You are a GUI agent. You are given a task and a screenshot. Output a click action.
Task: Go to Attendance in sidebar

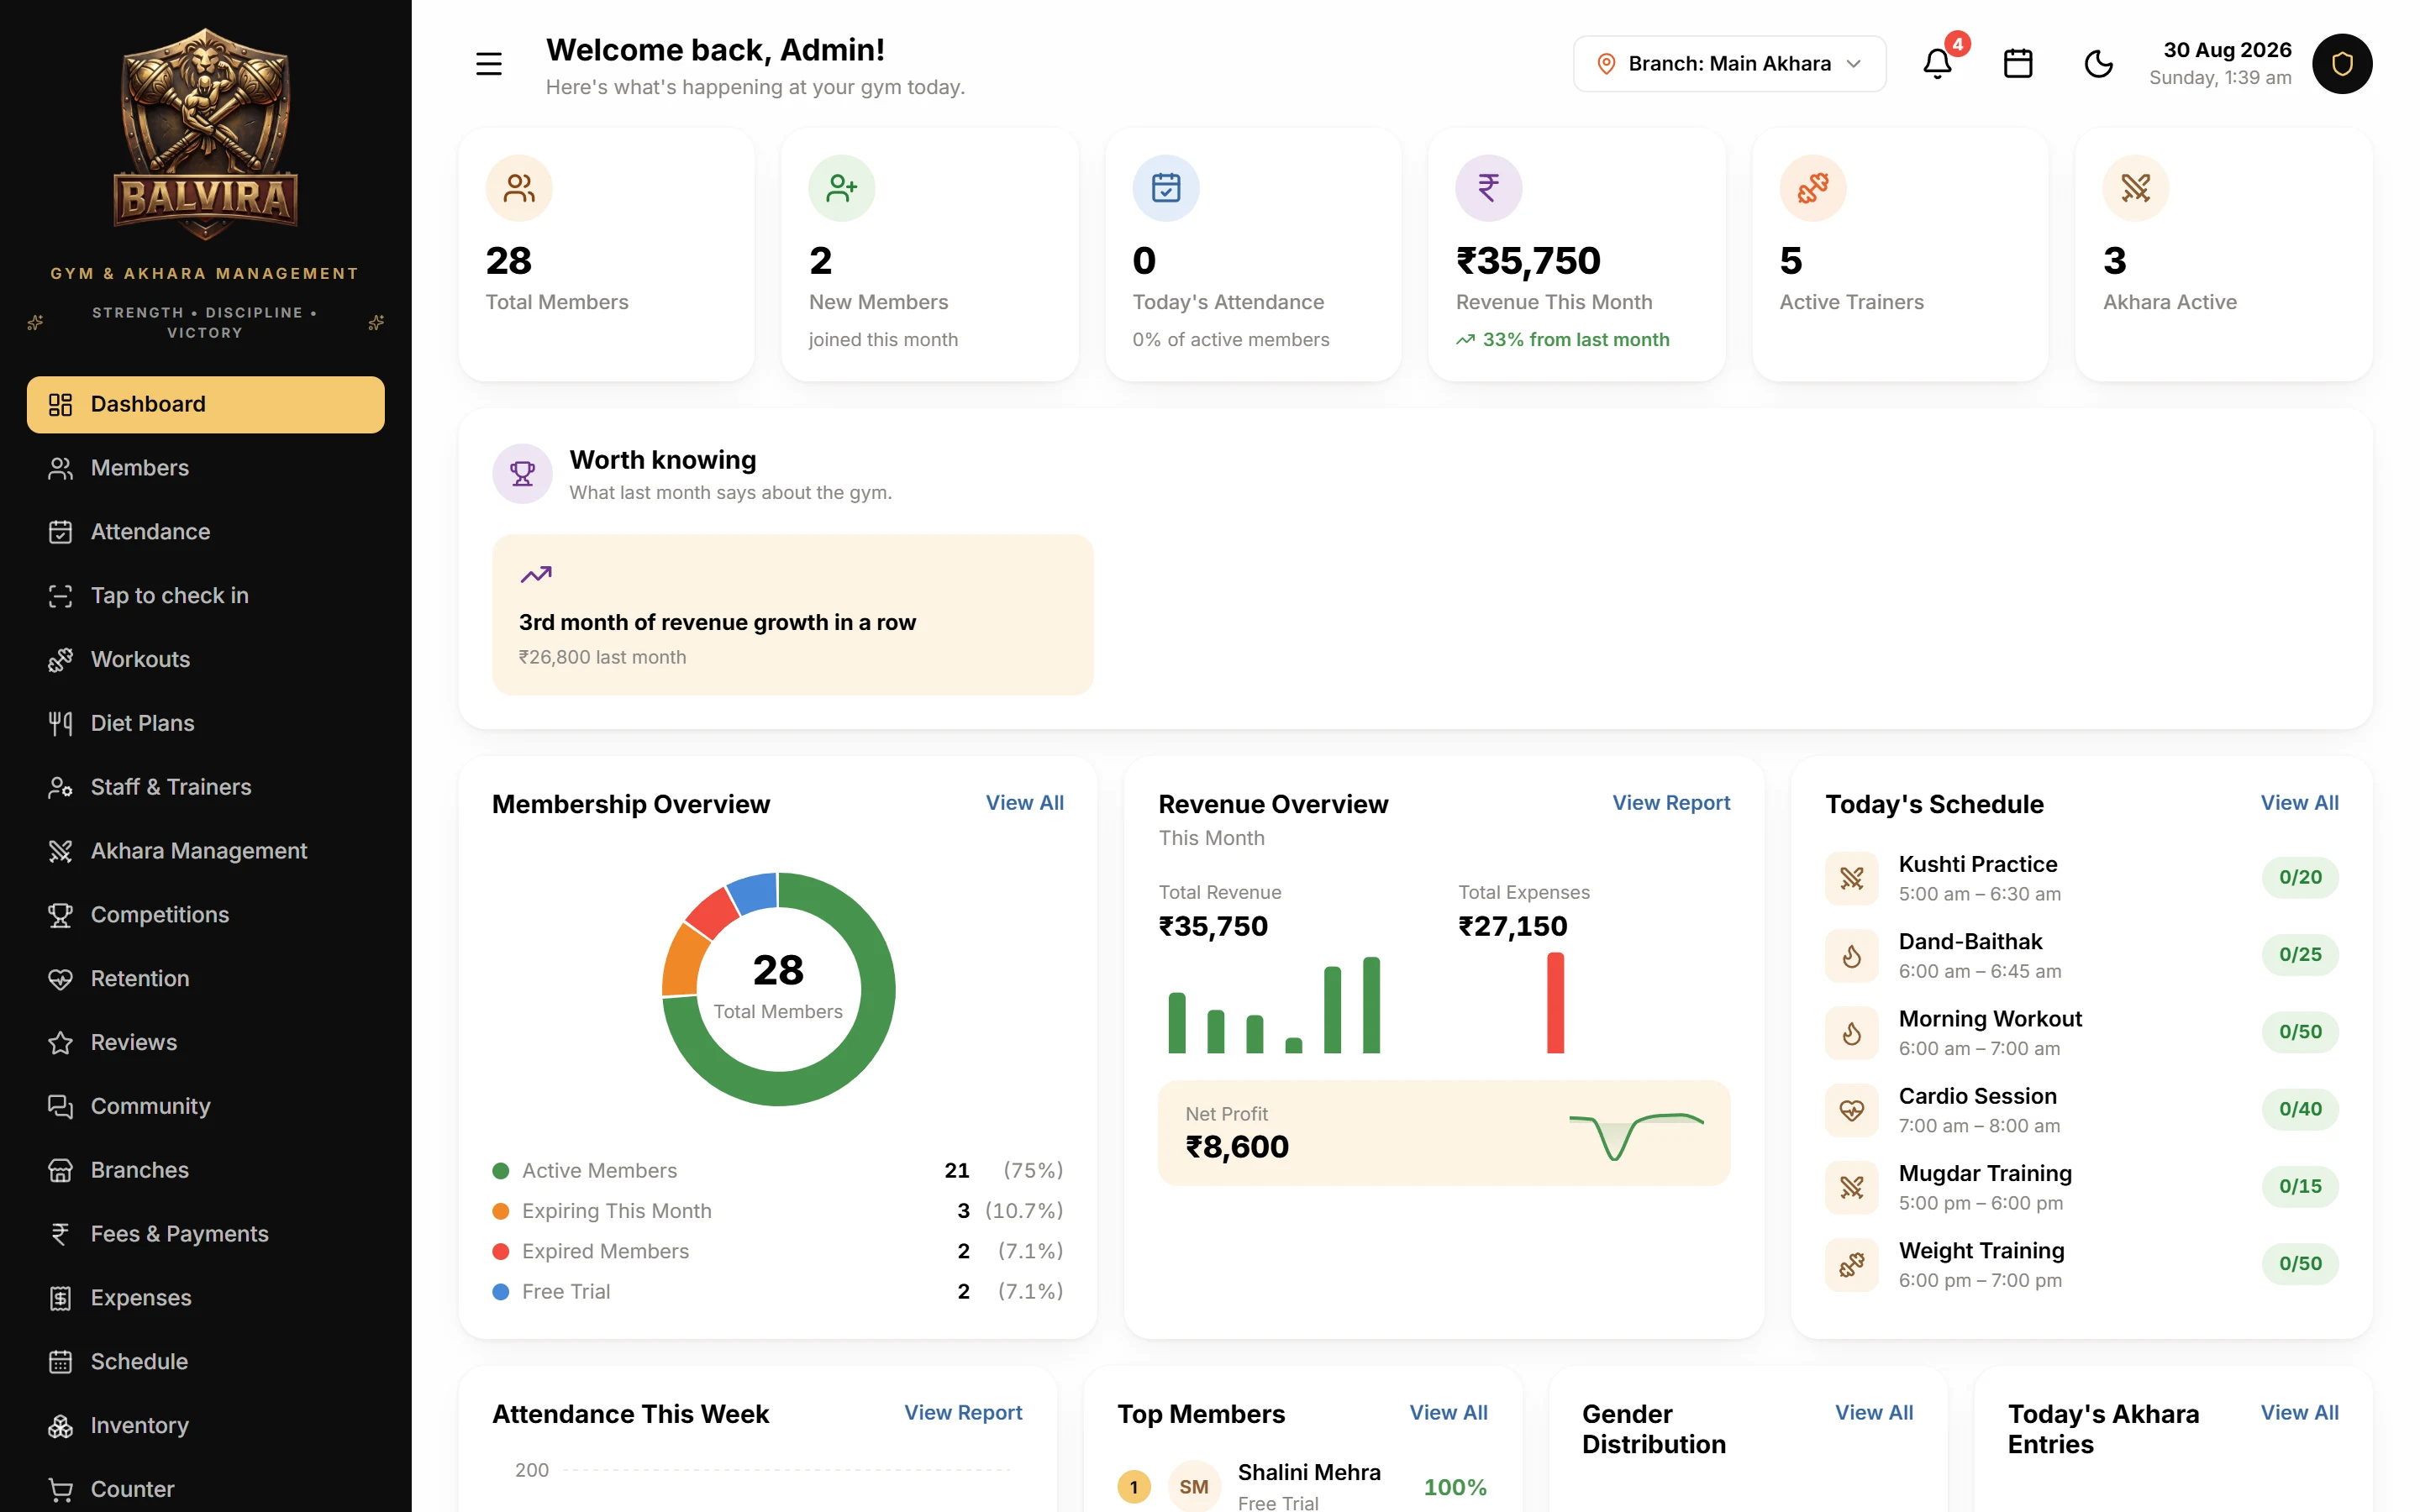click(205, 532)
